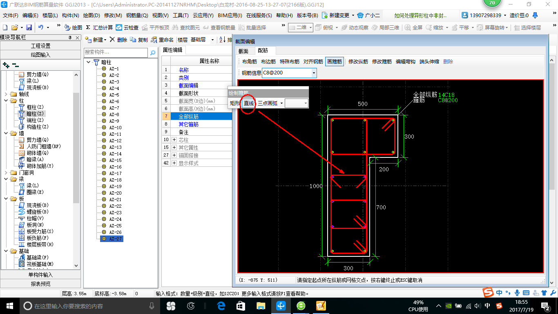Expand the 芯柱 property row

pos(174,140)
